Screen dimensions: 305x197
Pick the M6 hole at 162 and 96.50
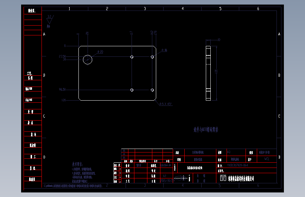pos(152,90)
